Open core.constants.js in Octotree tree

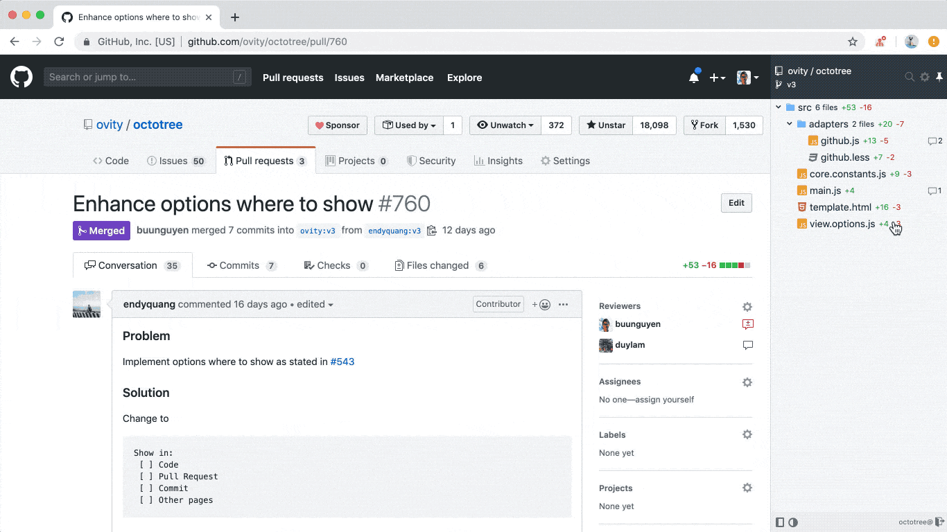click(x=848, y=174)
